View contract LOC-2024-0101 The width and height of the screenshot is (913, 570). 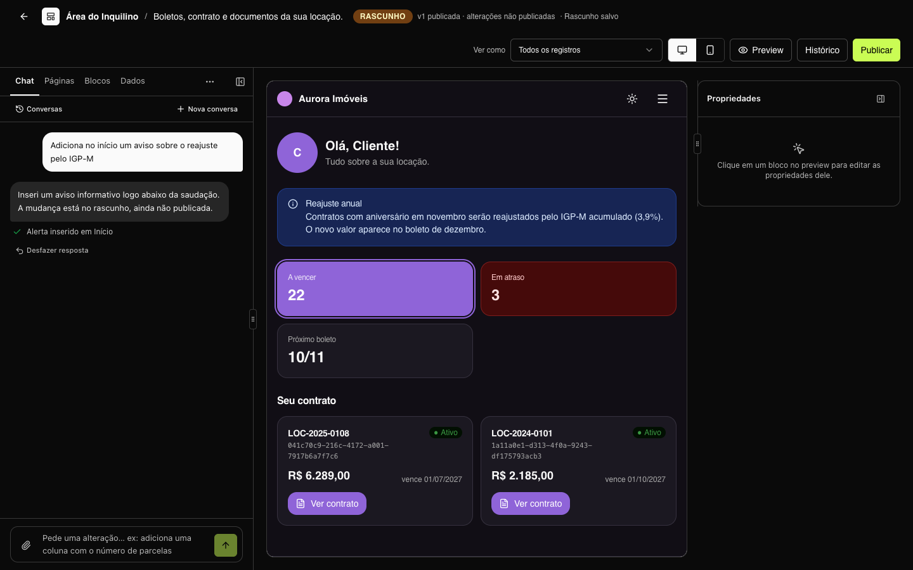tap(531, 503)
